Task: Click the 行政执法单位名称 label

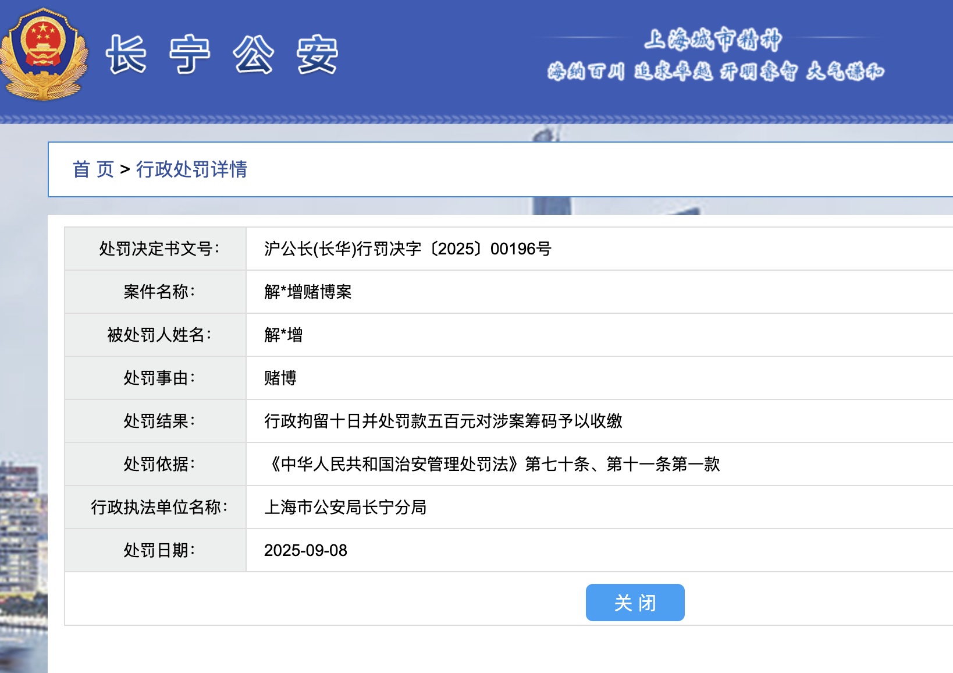Action: click(159, 507)
